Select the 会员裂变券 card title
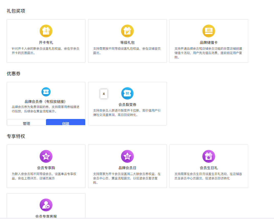 127,105
